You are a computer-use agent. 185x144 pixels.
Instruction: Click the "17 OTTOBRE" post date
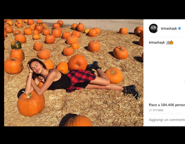pos(156,110)
